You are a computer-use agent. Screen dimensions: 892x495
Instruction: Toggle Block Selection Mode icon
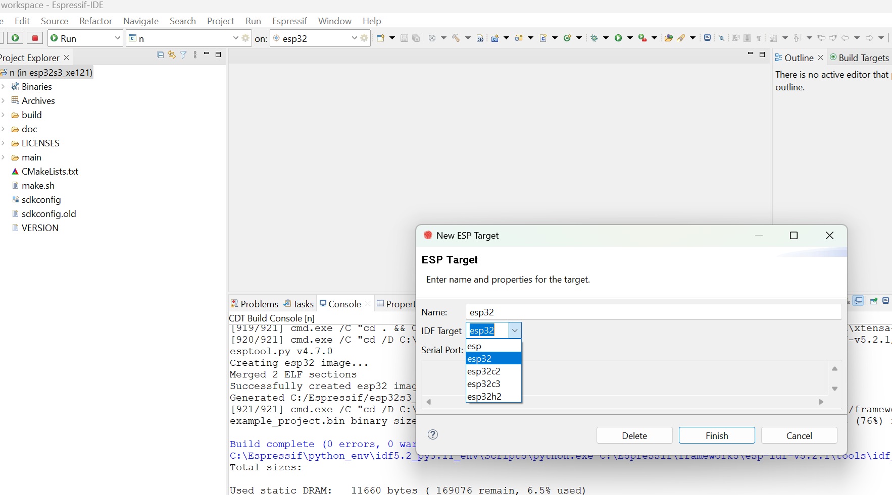pyautogui.click(x=747, y=38)
